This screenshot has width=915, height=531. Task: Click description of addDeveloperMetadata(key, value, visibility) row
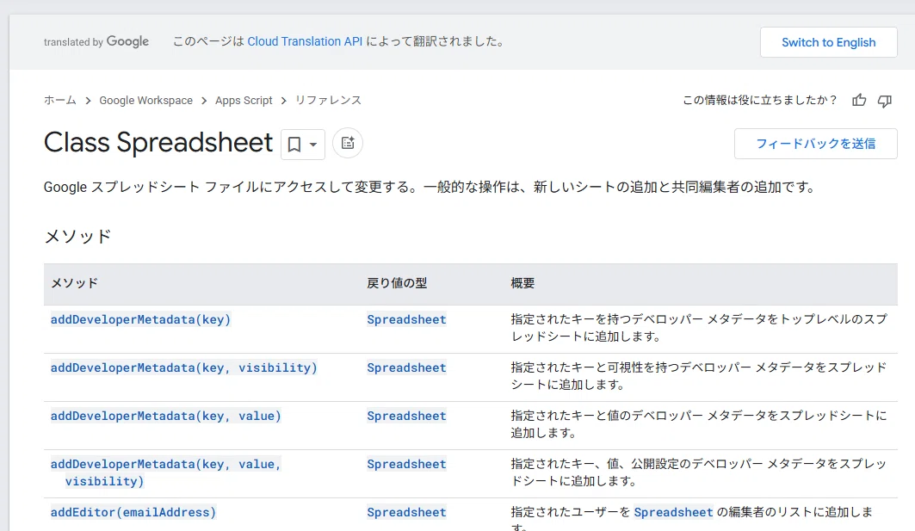[699, 472]
